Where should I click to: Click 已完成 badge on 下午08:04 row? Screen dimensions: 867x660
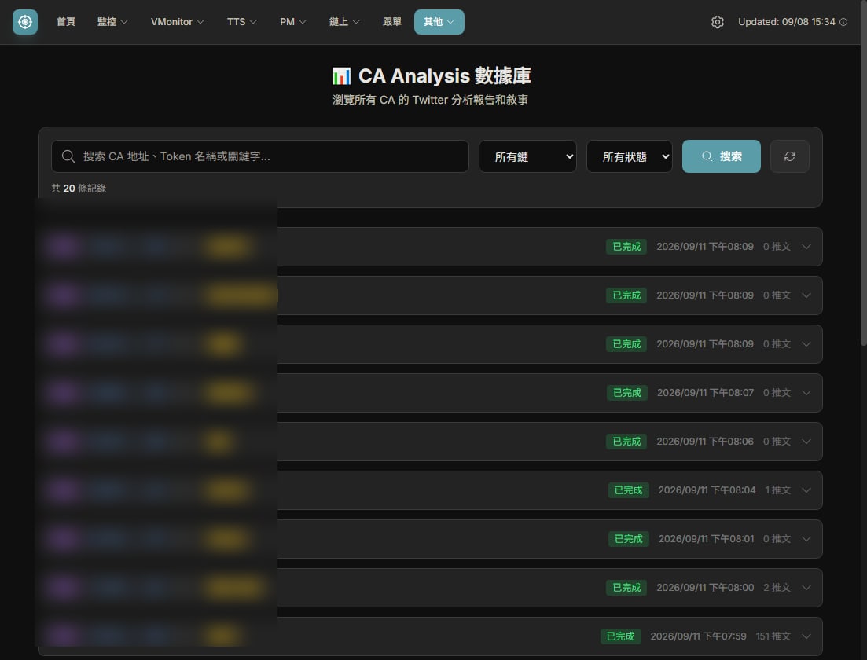pos(628,489)
